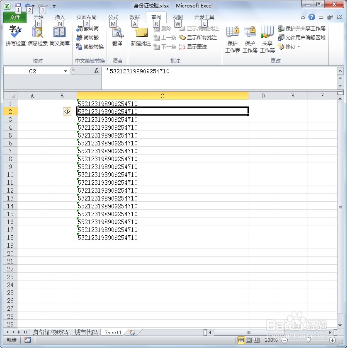Click the zoom out minus button
Viewport: 347px width, 348px height.
pos(284,340)
